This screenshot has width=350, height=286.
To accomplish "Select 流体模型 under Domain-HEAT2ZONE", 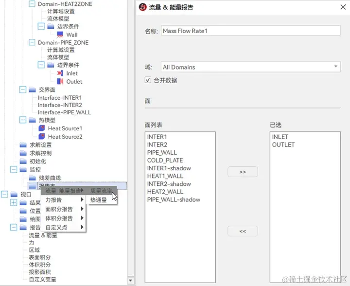I will pyautogui.click(x=58, y=18).
